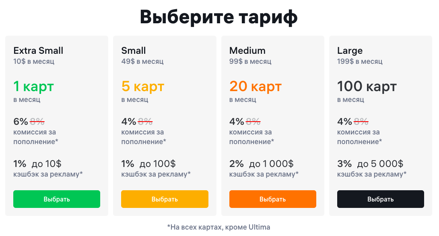Click the Extra Small plan title
Image resolution: width=439 pixels, height=236 pixels.
coord(38,51)
